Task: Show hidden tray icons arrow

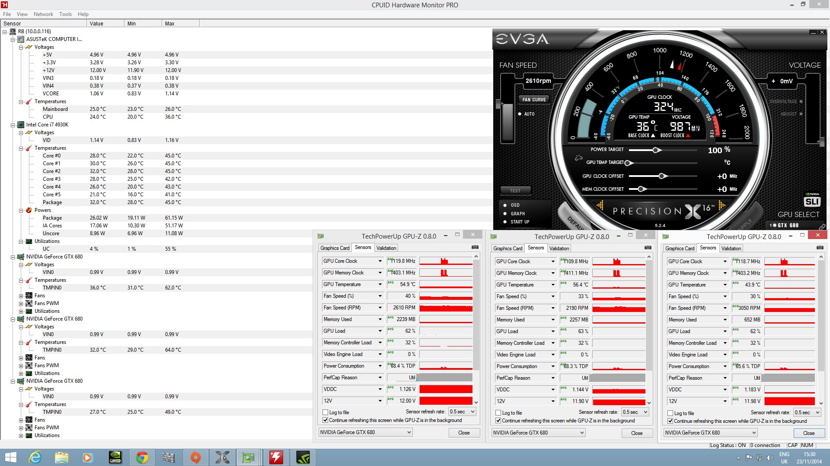Action: pyautogui.click(x=738, y=458)
